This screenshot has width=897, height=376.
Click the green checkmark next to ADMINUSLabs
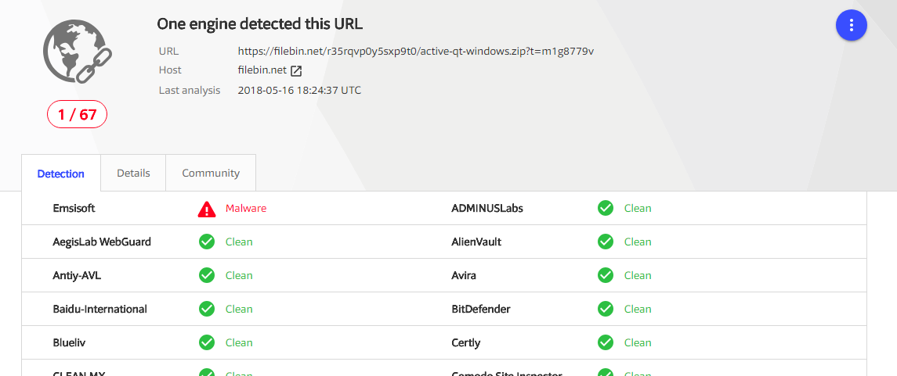click(606, 208)
